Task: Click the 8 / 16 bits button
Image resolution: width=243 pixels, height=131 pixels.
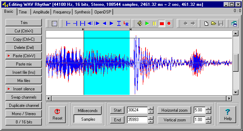Action: click(x=24, y=122)
